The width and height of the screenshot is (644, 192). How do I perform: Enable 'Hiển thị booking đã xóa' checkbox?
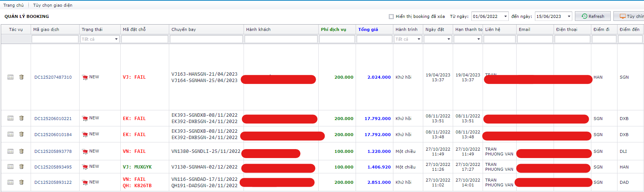[x=391, y=16]
